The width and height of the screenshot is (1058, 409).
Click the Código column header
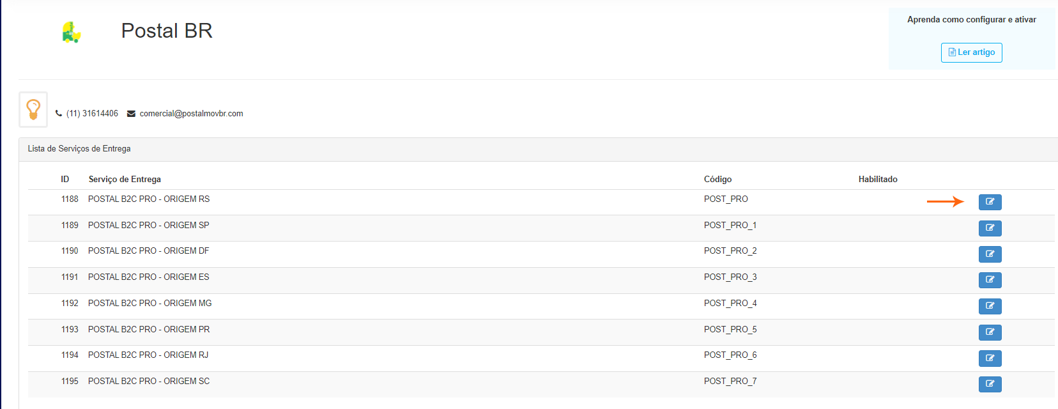[717, 180]
